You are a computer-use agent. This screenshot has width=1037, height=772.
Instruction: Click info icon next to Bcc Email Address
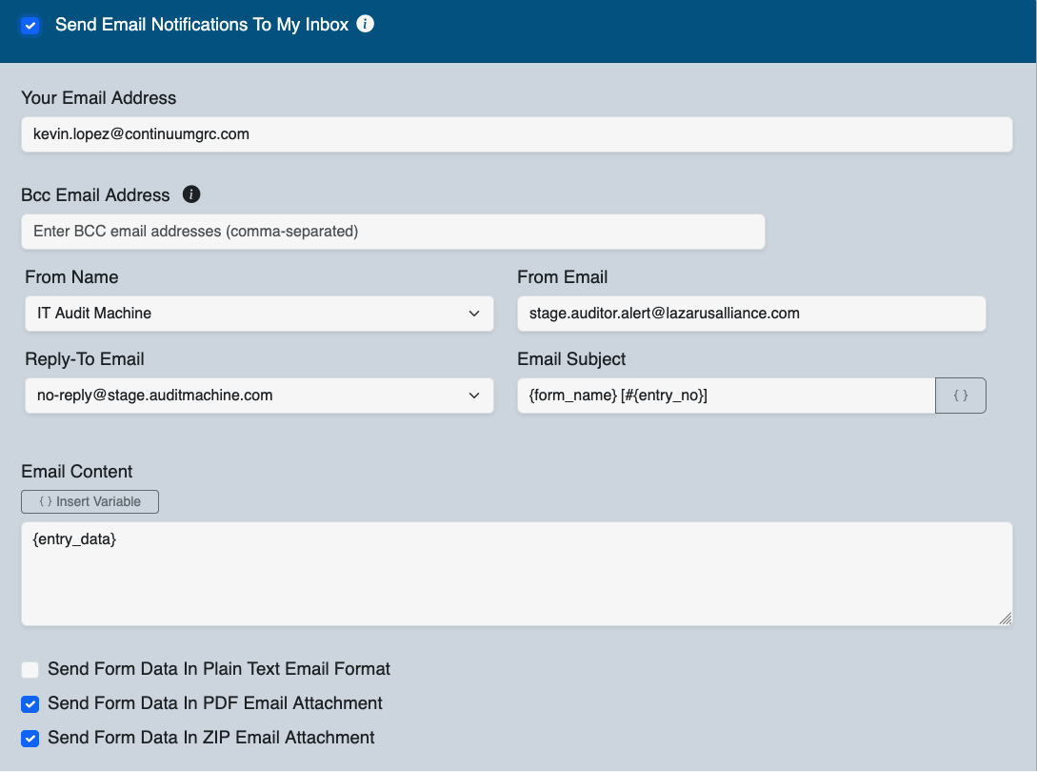(191, 194)
